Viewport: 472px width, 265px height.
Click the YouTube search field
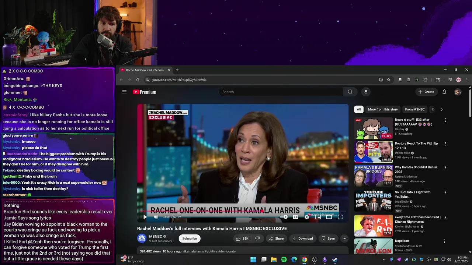tap(281, 92)
